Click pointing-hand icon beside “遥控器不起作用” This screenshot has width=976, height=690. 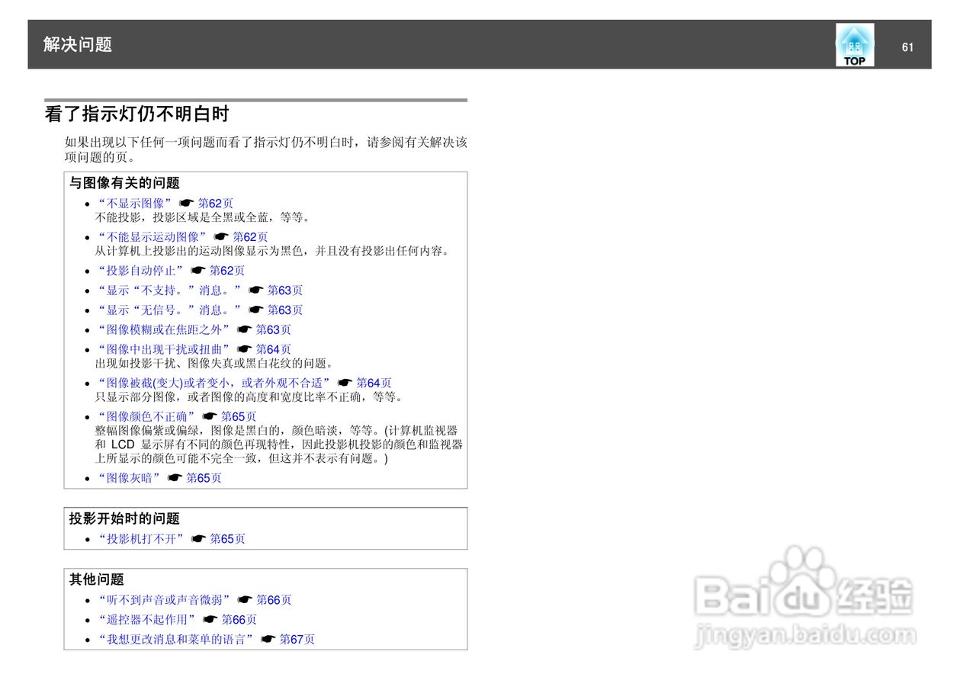tap(210, 620)
